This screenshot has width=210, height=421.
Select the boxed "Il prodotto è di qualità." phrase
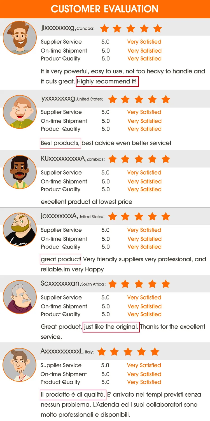coord(73,394)
